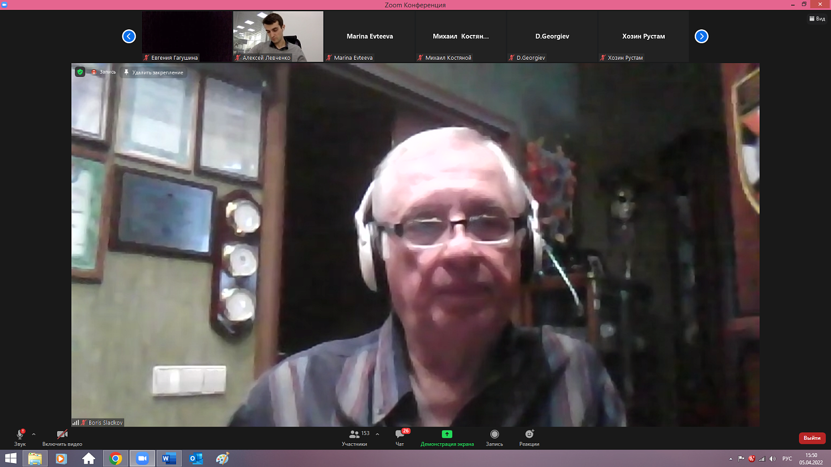Turn on the camera (Включить видео)

[x=62, y=435]
